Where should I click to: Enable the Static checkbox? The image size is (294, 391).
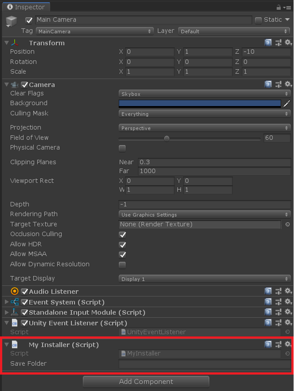(x=259, y=20)
